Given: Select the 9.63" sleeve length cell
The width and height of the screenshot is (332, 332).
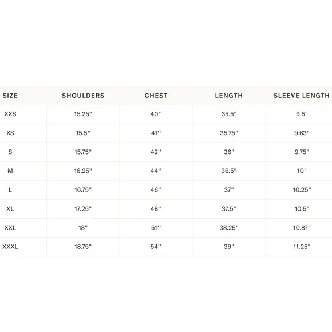Looking at the screenshot, I should click(x=302, y=133).
